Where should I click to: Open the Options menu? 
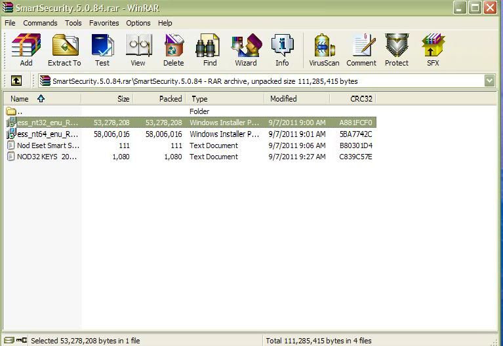pos(138,23)
